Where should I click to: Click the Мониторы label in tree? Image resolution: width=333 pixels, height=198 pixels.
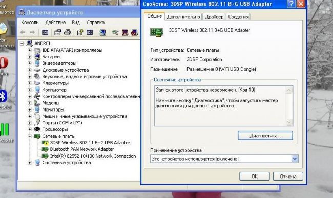coord(53,109)
